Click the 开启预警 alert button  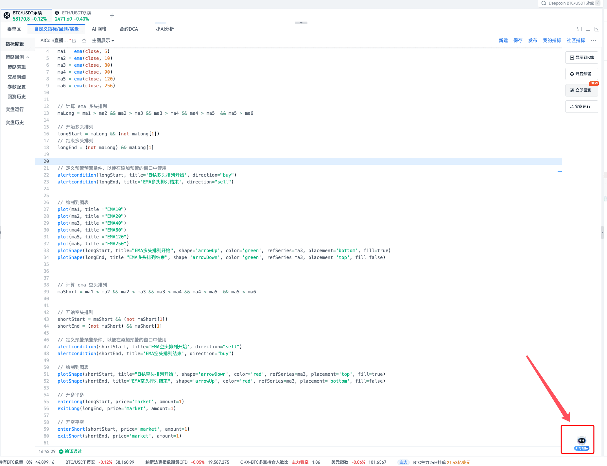click(581, 74)
